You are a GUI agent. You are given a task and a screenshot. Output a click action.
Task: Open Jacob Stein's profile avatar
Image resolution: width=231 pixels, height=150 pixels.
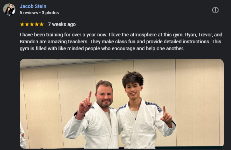(x=9, y=9)
